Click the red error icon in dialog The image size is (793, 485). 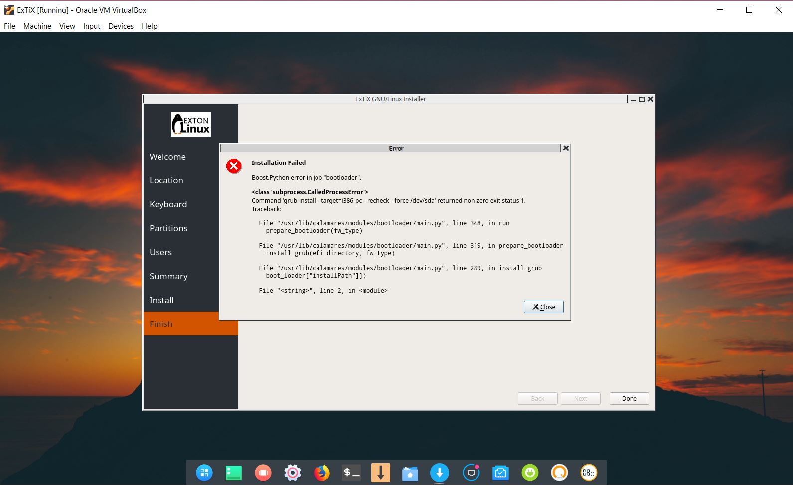tap(234, 166)
